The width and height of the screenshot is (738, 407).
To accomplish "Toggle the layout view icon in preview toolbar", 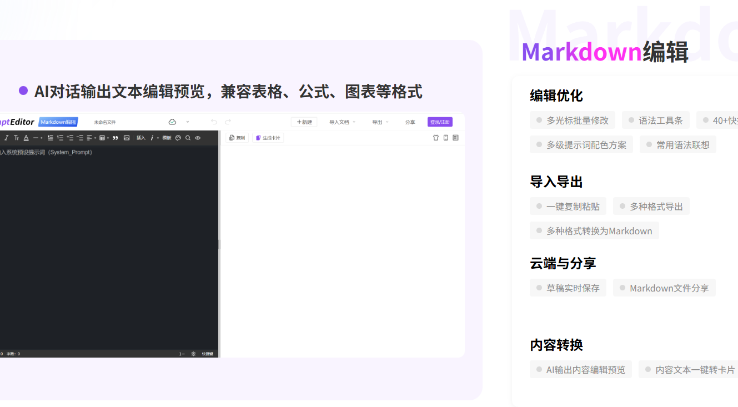I will (456, 138).
